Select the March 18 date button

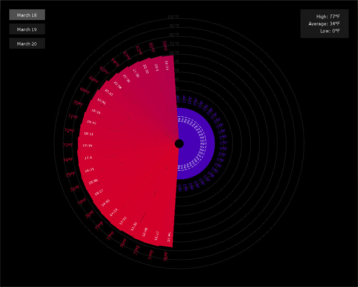[x=27, y=15]
